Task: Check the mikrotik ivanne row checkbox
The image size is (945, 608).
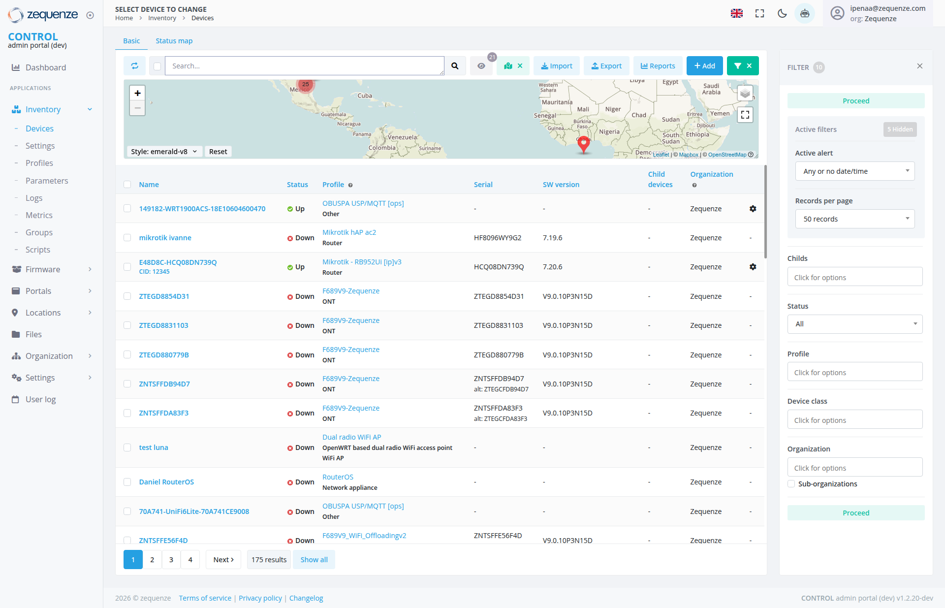Action: pos(127,238)
